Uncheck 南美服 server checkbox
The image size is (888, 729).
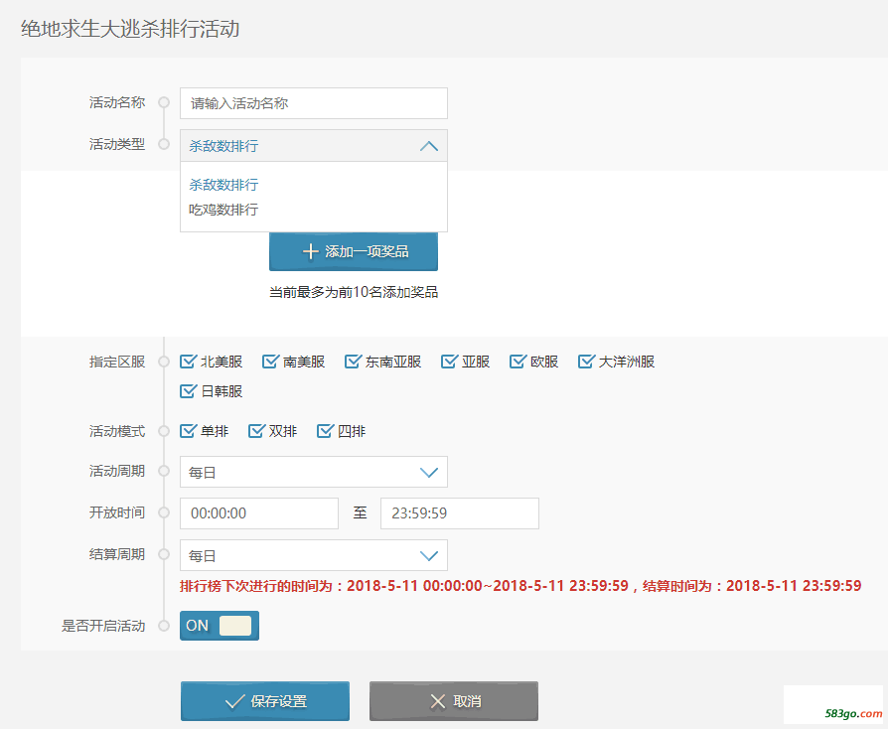270,362
